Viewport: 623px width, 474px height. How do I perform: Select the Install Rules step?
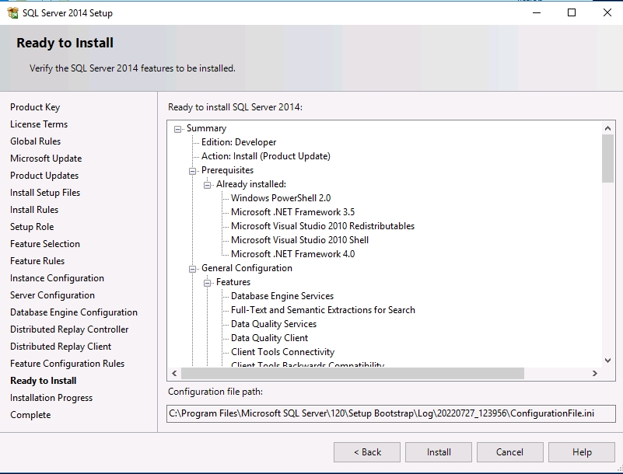coord(34,210)
